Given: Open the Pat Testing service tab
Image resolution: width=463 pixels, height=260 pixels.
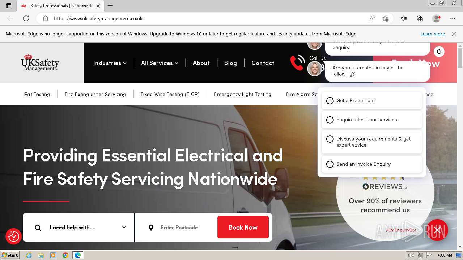Looking at the screenshot, I should pos(37,94).
